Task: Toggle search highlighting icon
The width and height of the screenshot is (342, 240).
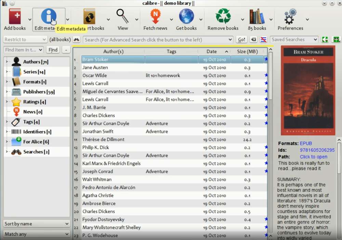Action: [263, 40]
